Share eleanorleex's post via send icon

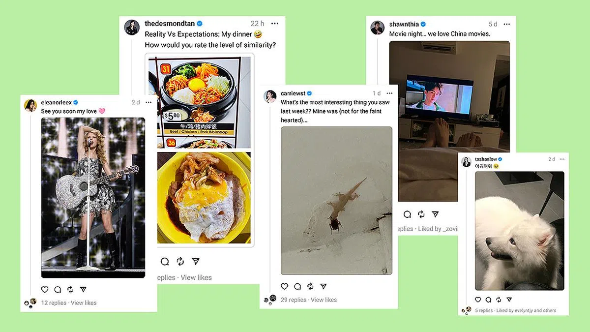[83, 290]
